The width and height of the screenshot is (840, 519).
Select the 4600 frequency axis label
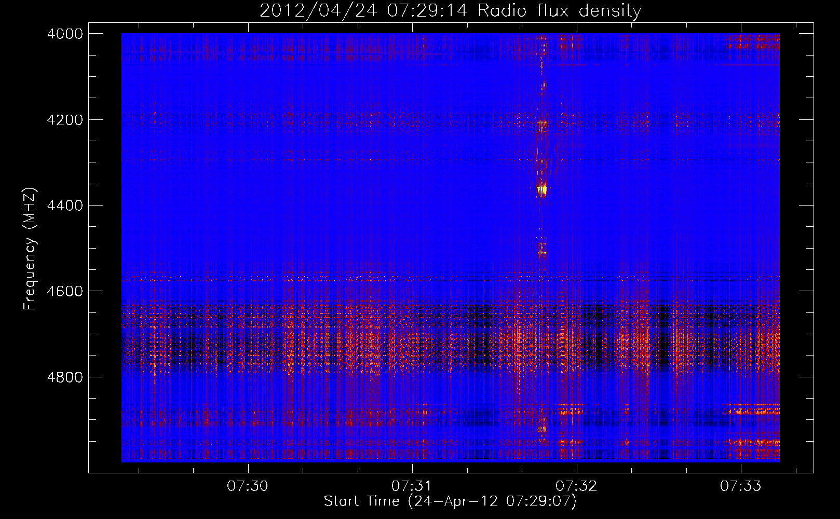[65, 291]
